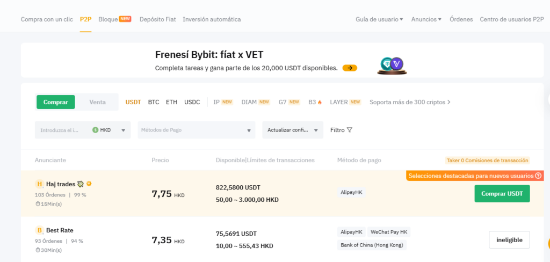Open the Bloque tab
The height and width of the screenshot is (262, 550).
tap(115, 19)
